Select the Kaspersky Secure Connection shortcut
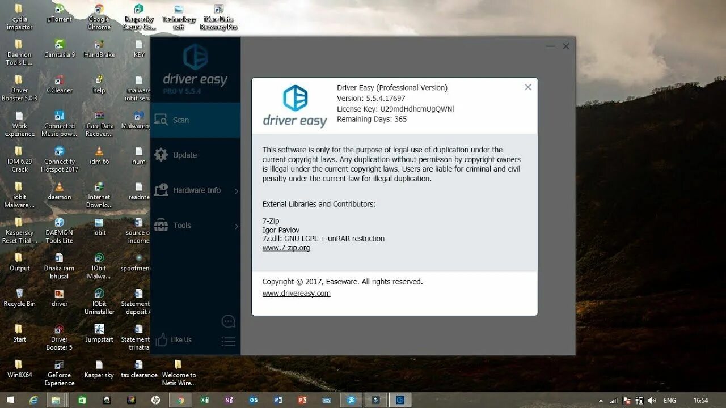 (x=139, y=17)
